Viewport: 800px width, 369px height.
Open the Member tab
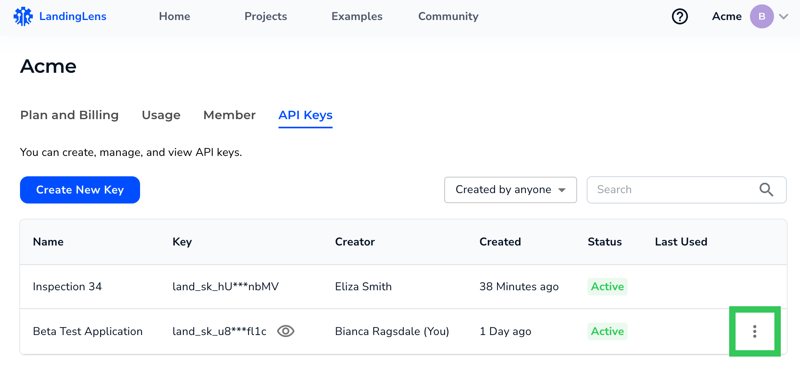pyautogui.click(x=229, y=115)
